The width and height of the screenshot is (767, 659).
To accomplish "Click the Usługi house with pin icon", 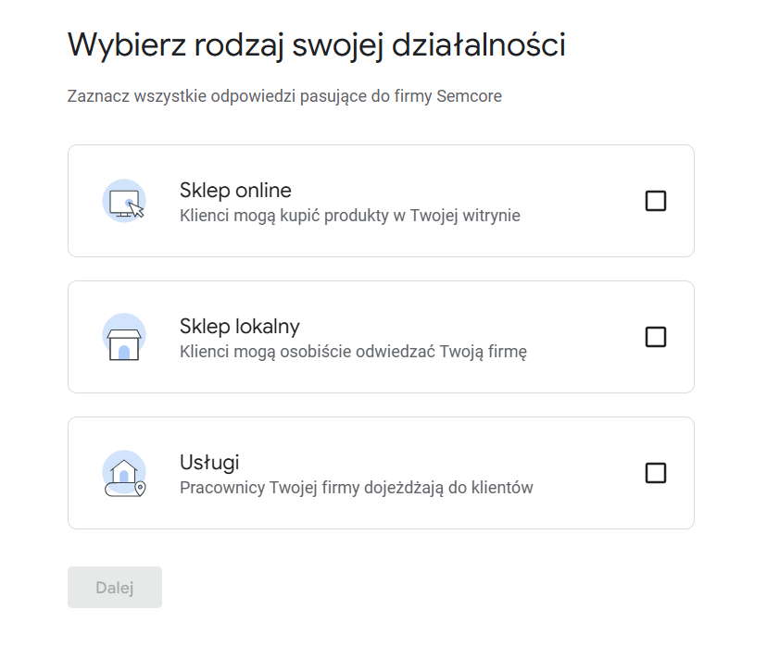I will click(124, 473).
